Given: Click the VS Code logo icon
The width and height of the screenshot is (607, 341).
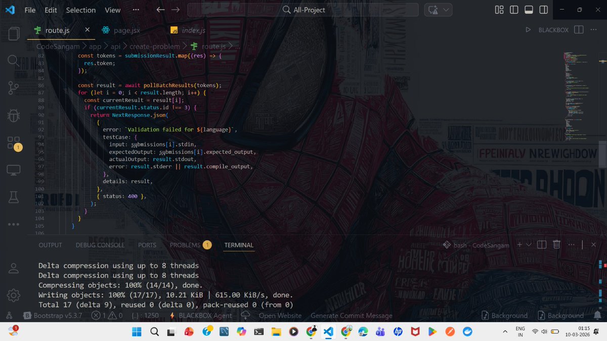Looking at the screenshot, I should [10, 10].
